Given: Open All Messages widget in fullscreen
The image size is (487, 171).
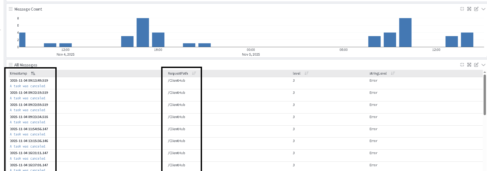Looking at the screenshot, I should coord(469,65).
